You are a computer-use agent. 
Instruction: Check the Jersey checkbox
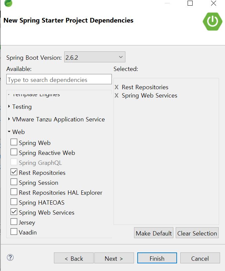(14, 222)
